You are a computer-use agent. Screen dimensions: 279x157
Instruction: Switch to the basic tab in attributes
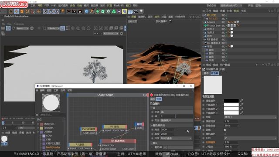pyautogui.click(x=206, y=73)
